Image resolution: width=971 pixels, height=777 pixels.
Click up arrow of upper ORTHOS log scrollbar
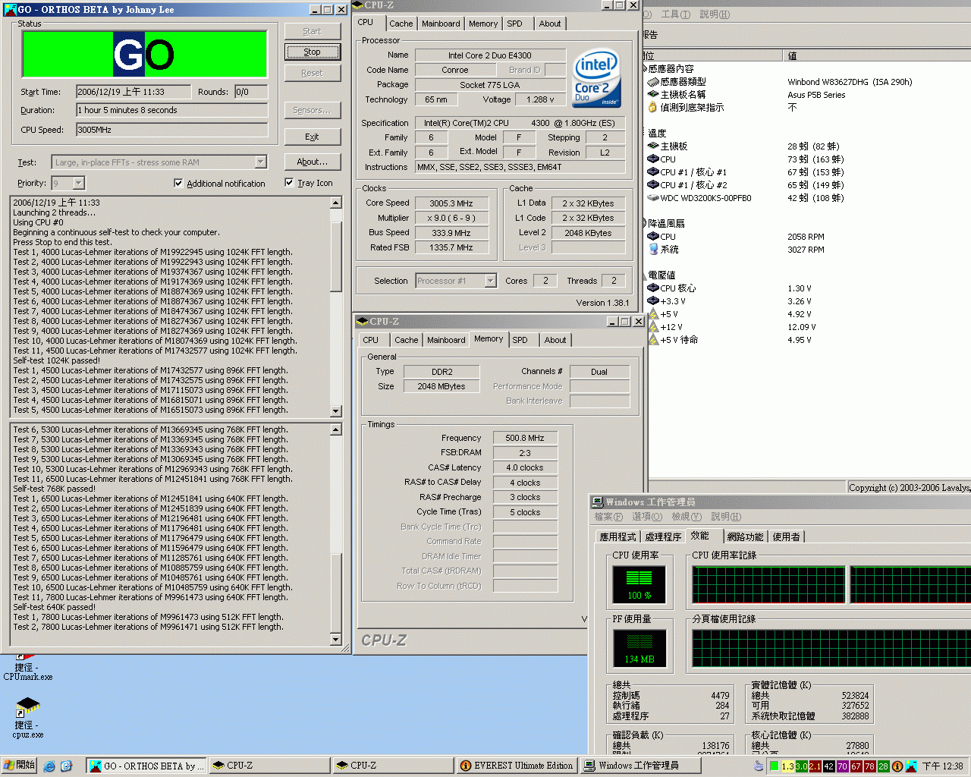pyautogui.click(x=336, y=203)
